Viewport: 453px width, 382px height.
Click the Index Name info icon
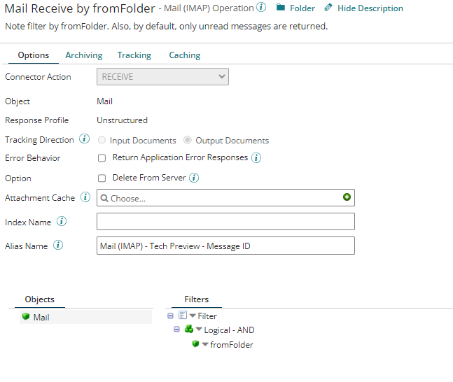click(x=62, y=222)
